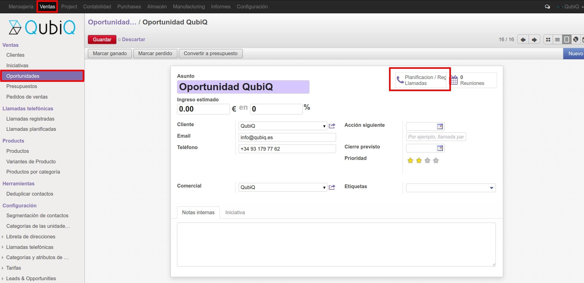Click the first priority star
584x283 pixels.
pyautogui.click(x=410, y=161)
